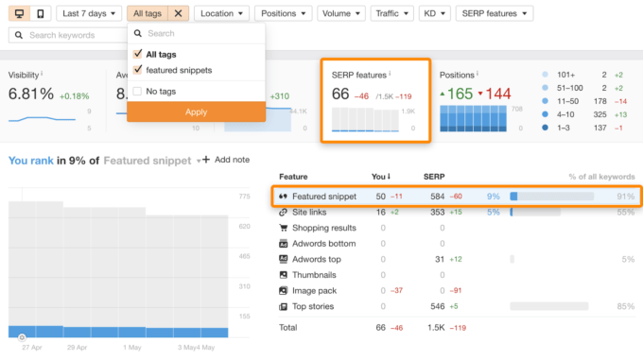This screenshot has height=360, width=643.
Task: Expand the Location filter dropdown
Action: [221, 13]
